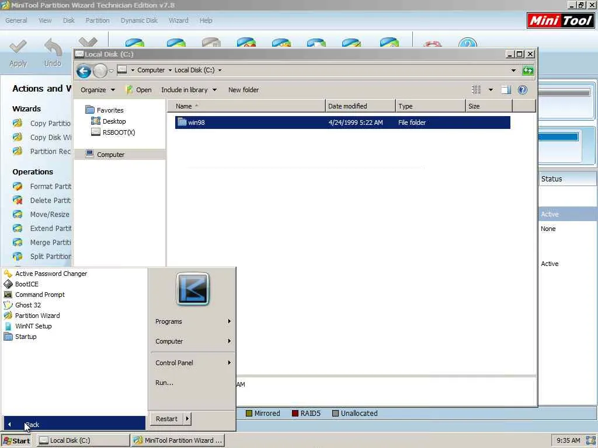Click the Restart button
The height and width of the screenshot is (448, 598).
pyautogui.click(x=166, y=419)
